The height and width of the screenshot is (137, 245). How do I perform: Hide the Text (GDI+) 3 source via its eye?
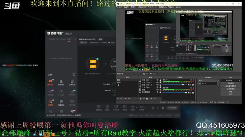pyautogui.click(x=157, y=82)
